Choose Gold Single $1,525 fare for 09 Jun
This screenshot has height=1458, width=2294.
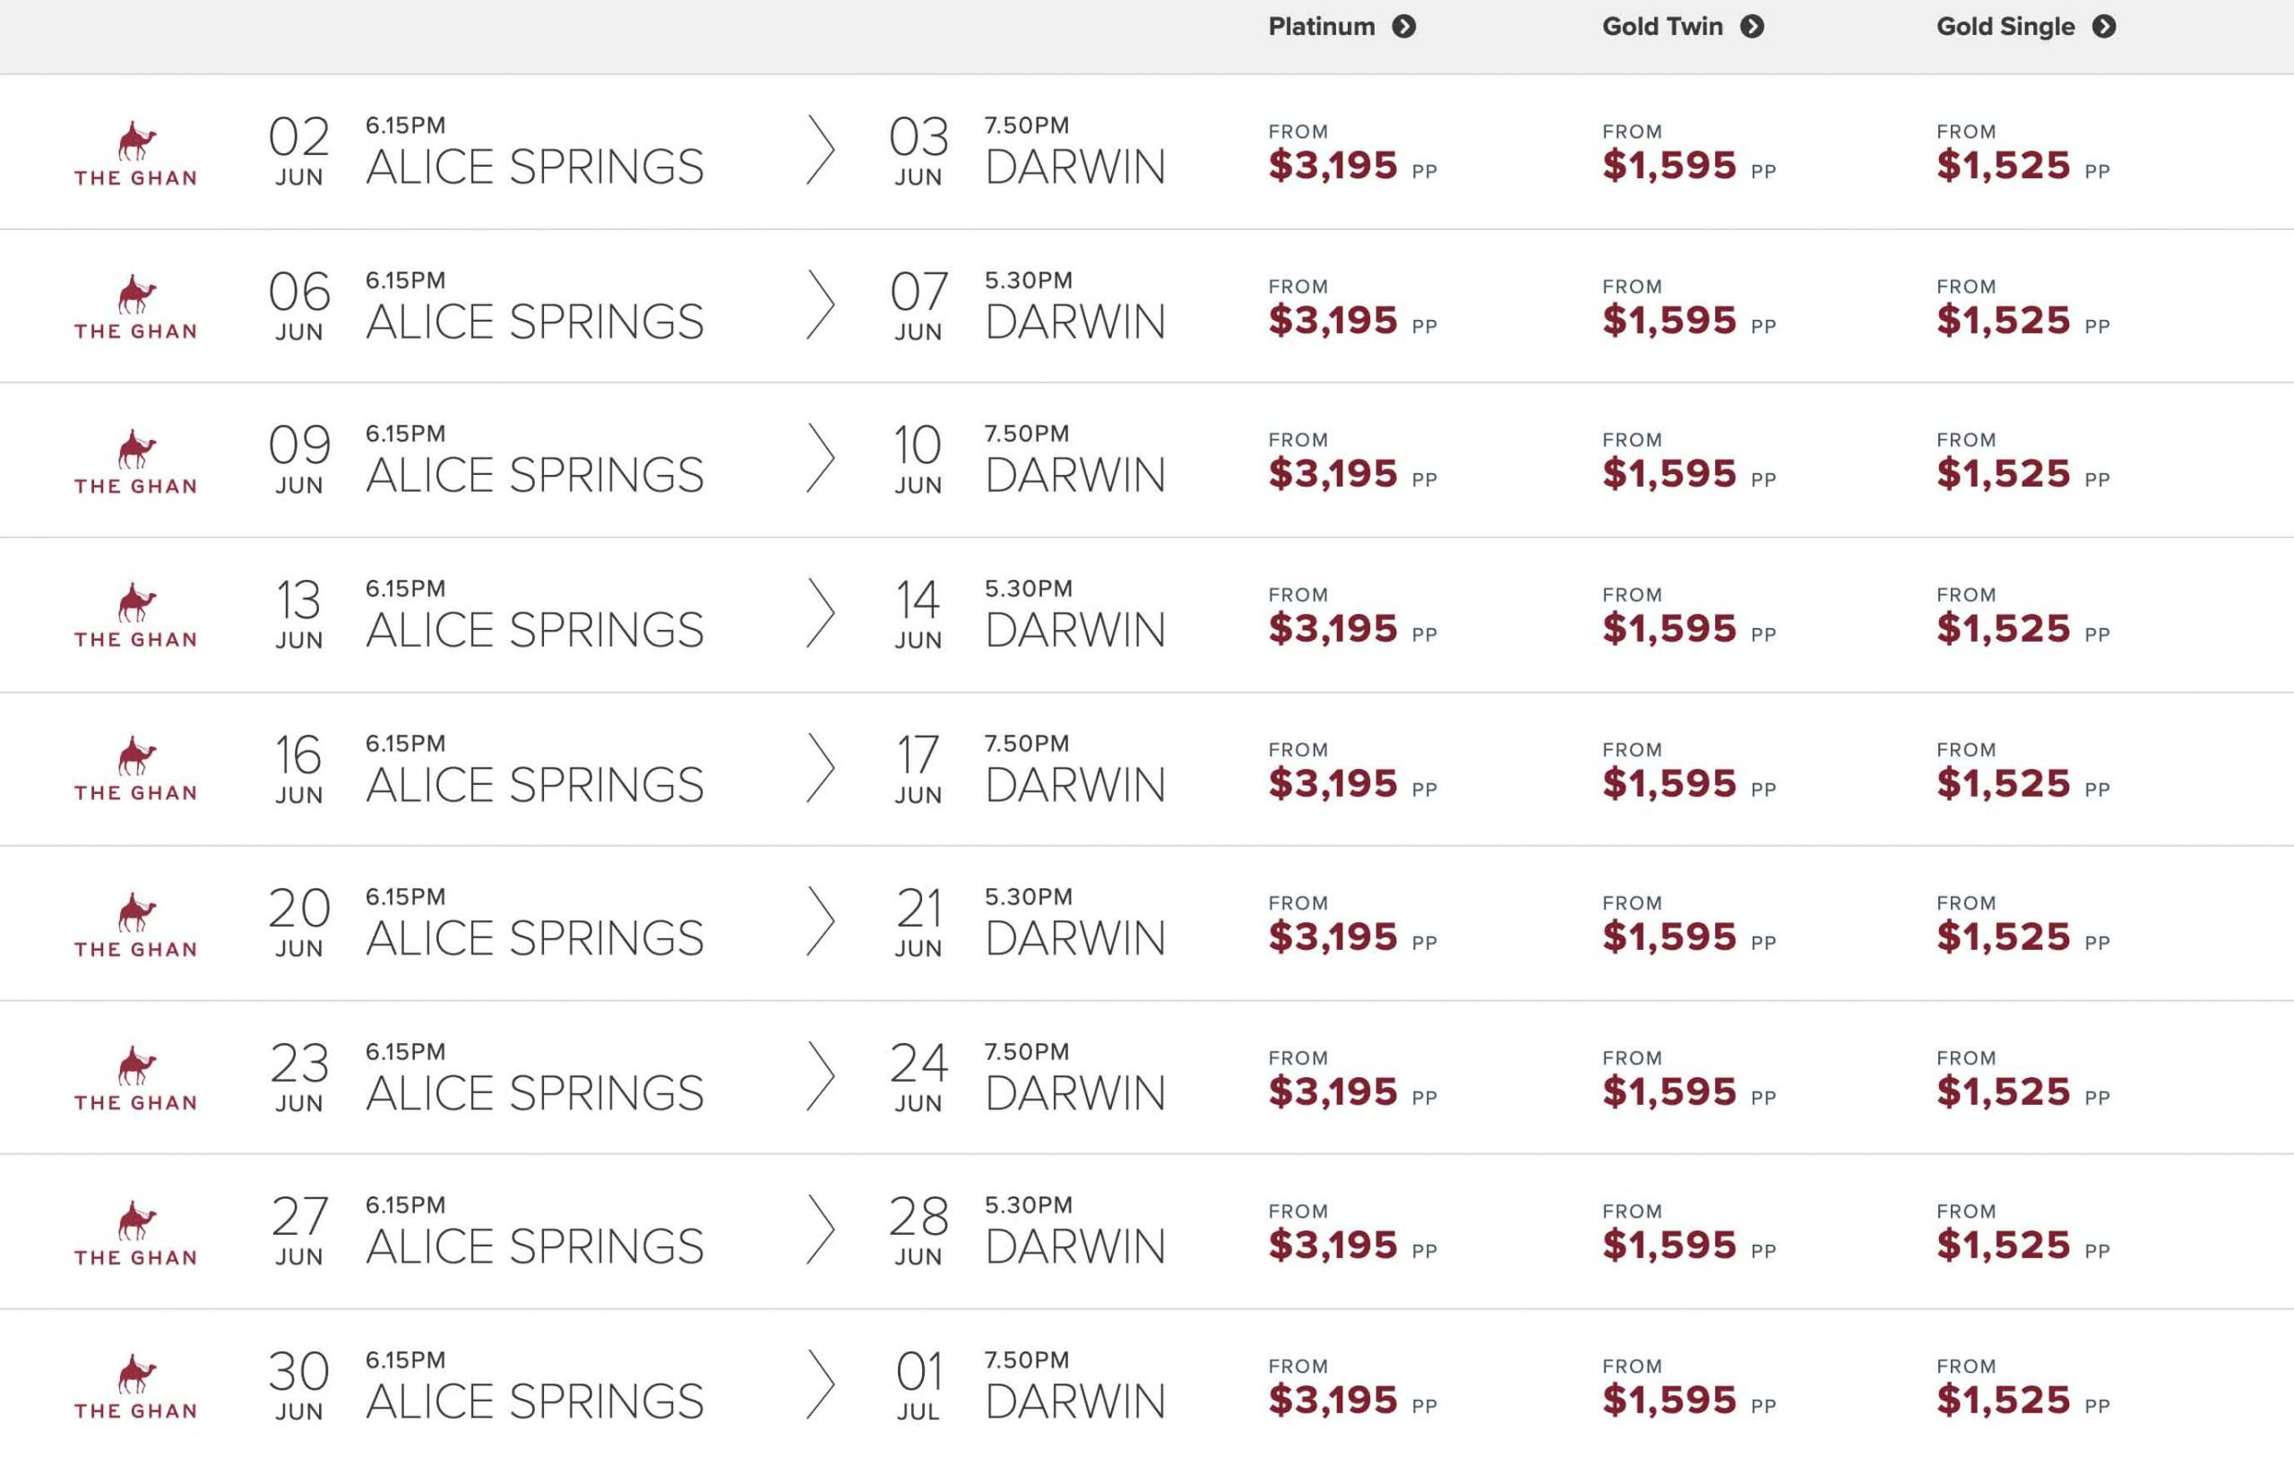(2004, 474)
